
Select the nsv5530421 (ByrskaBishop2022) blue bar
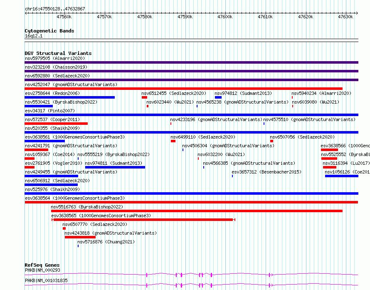39,106
